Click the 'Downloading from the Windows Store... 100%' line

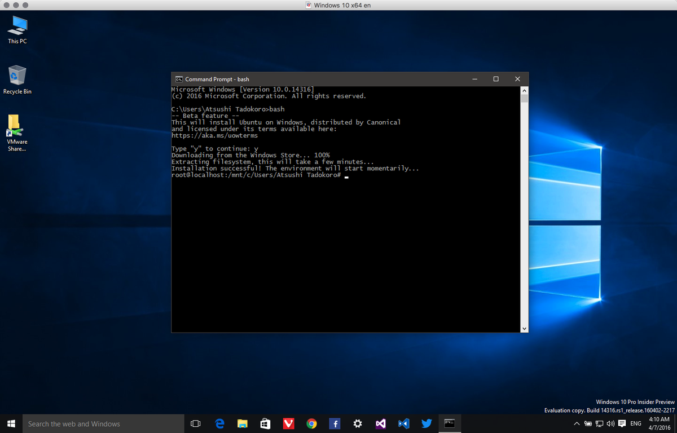[x=250, y=156]
